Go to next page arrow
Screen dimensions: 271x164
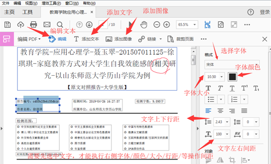click(89, 24)
